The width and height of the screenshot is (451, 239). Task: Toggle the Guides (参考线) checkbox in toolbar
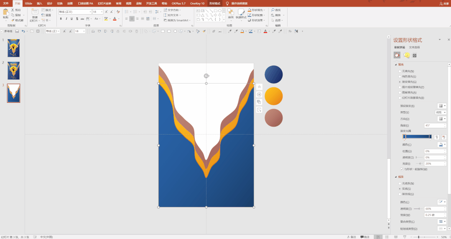[x=2, y=31]
